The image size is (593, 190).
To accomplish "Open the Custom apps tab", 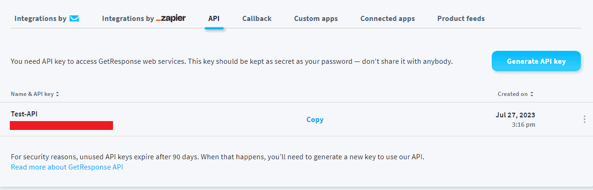I will pos(316,19).
